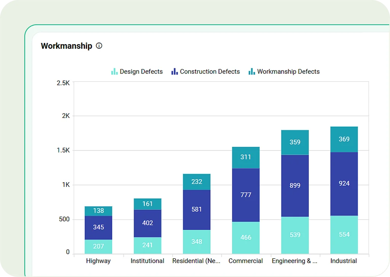Select the Residential segment showing 581
This screenshot has height=277, width=390.
(x=197, y=210)
